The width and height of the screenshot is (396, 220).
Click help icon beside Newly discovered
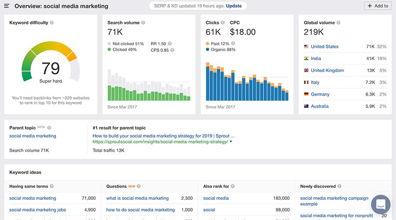pyautogui.click(x=340, y=186)
